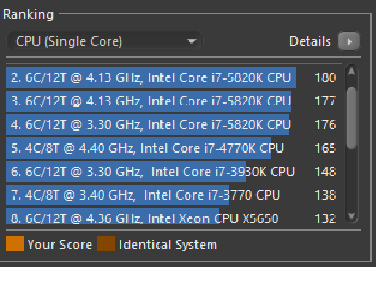Click the orange Your Score color swatch
Viewport: 376px width, 282px height.
click(15, 243)
